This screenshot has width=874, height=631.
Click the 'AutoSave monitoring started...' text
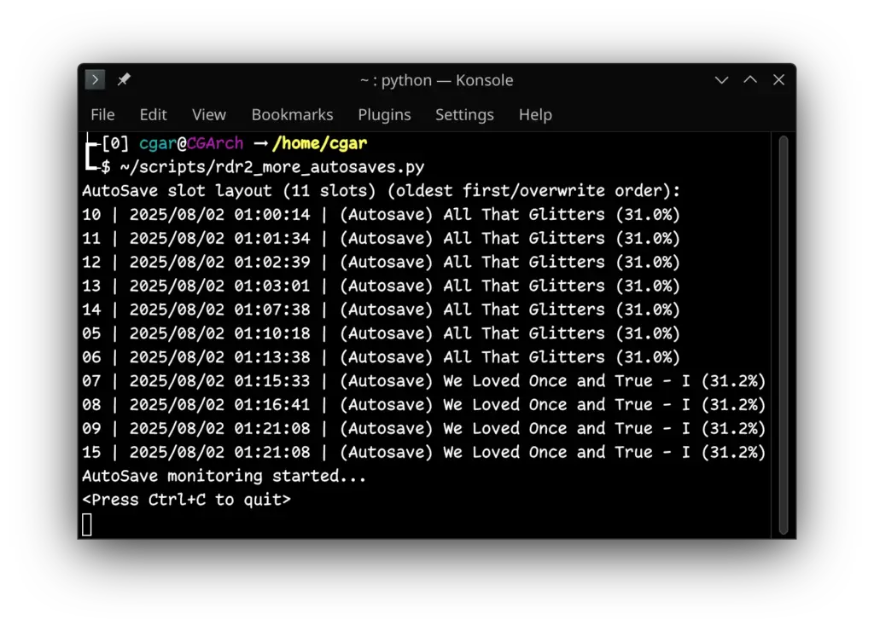pyautogui.click(x=224, y=476)
